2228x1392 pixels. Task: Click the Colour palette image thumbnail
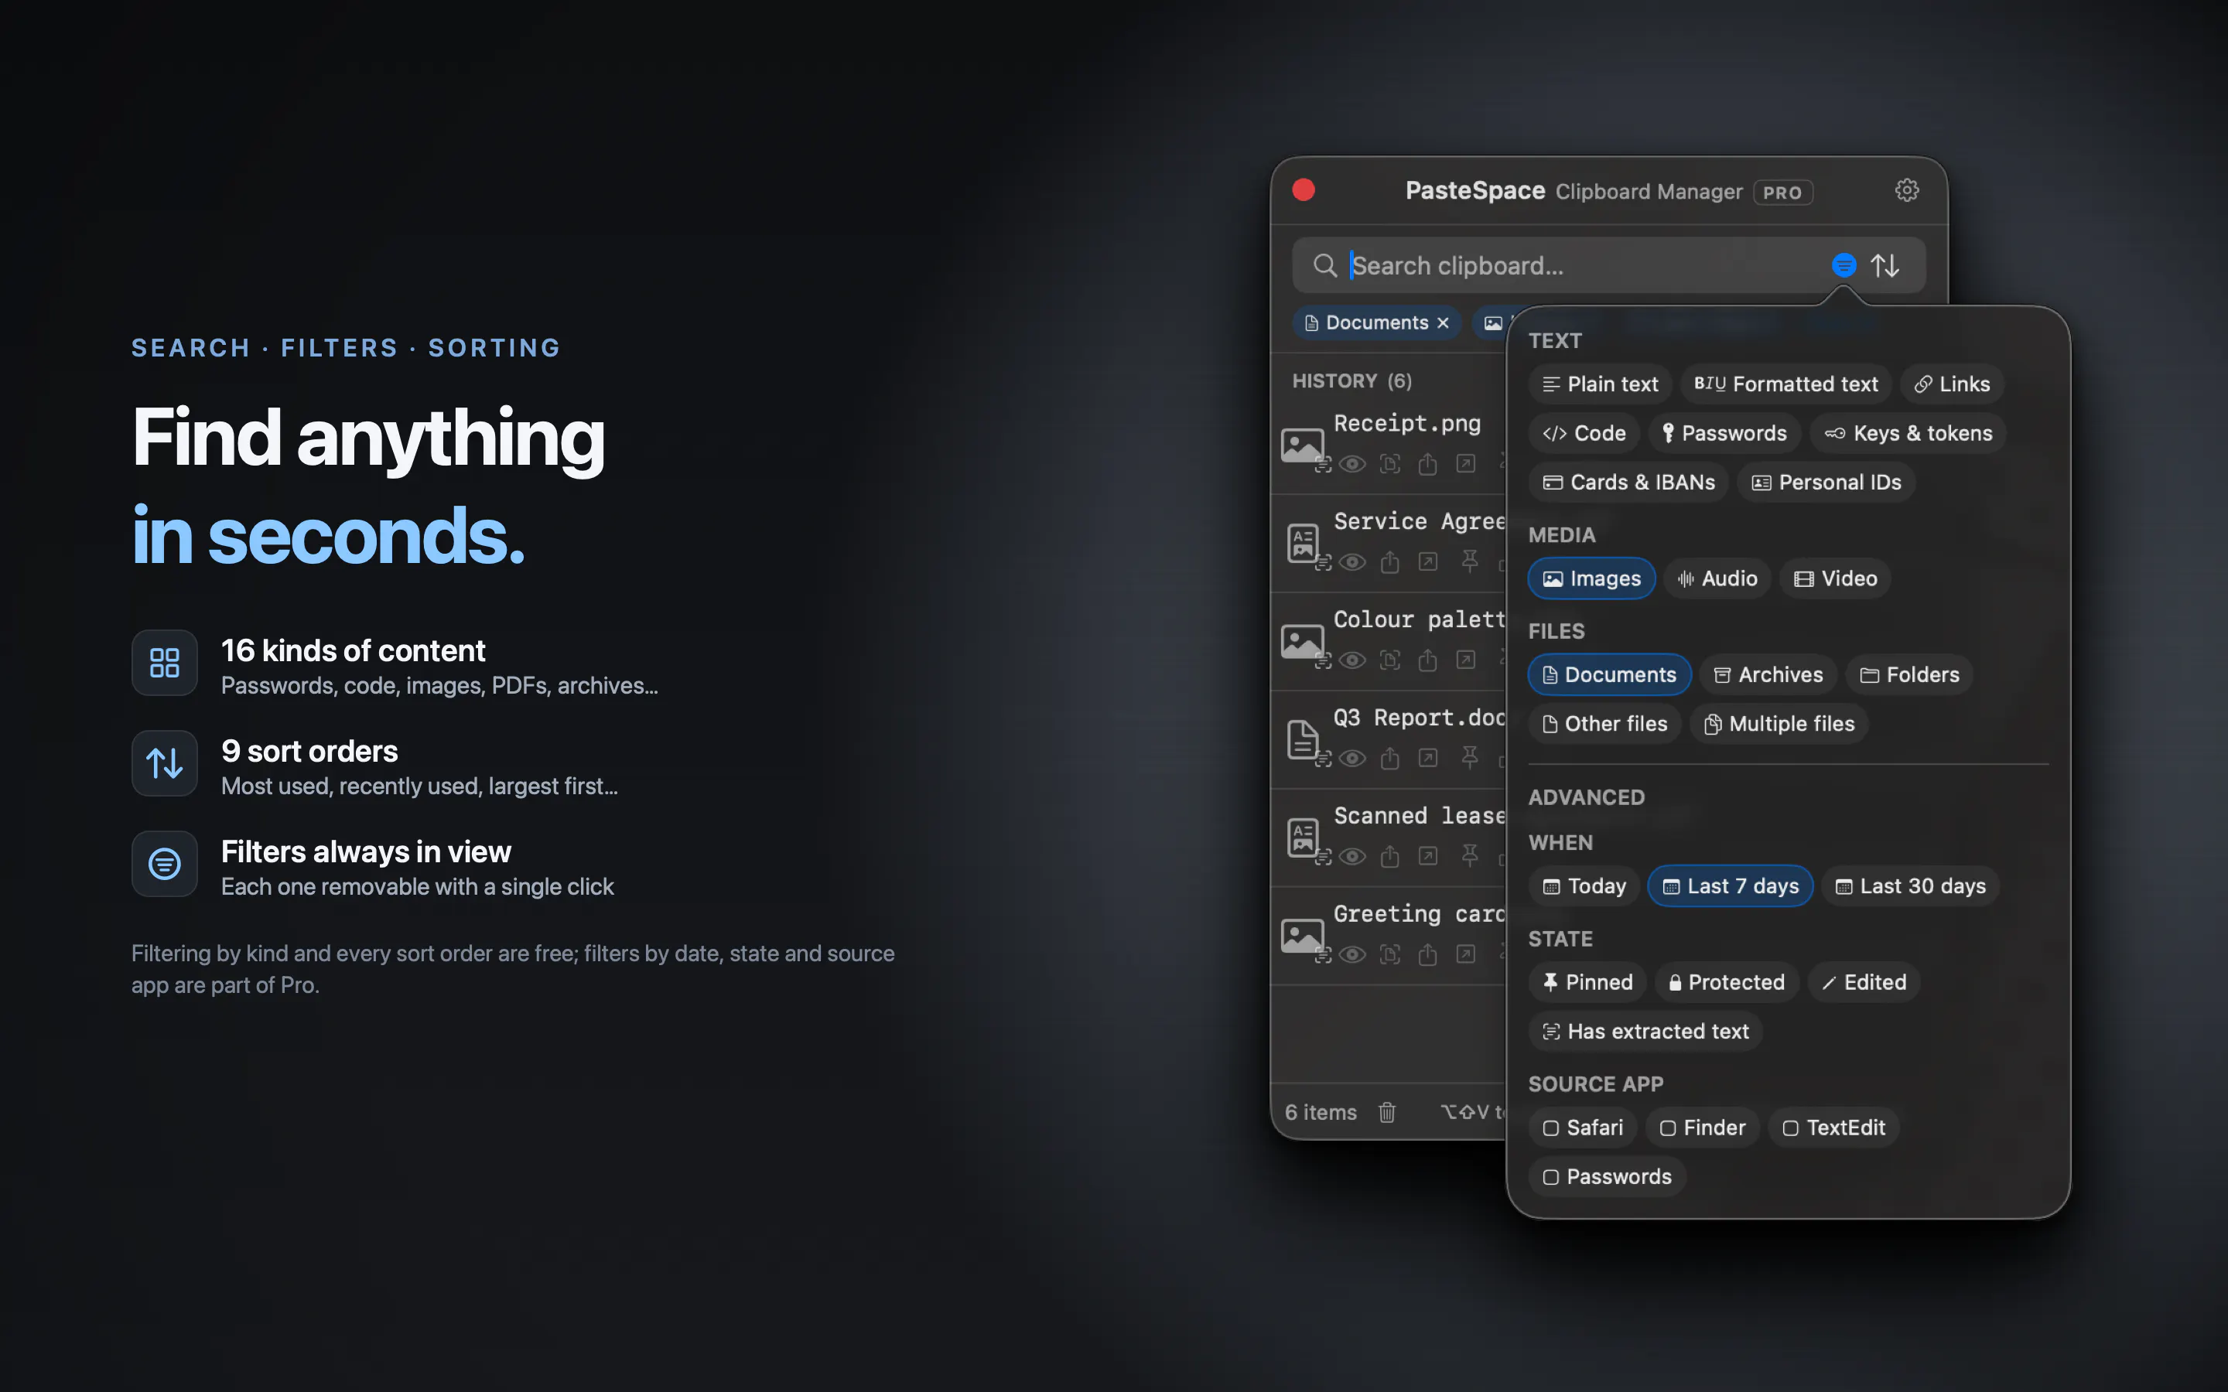pyautogui.click(x=1302, y=642)
